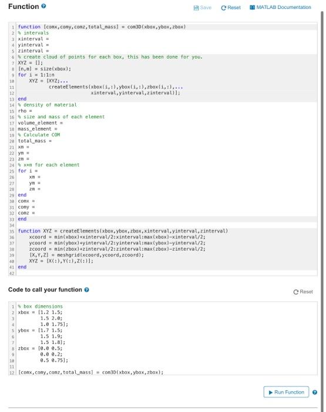The height and width of the screenshot is (412, 326).
Task: Open MATLAB Documentation link
Action: [x=280, y=7]
